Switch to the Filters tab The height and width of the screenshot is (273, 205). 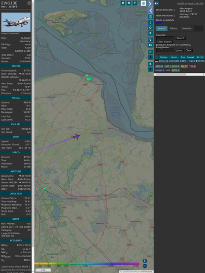[x=173, y=29]
